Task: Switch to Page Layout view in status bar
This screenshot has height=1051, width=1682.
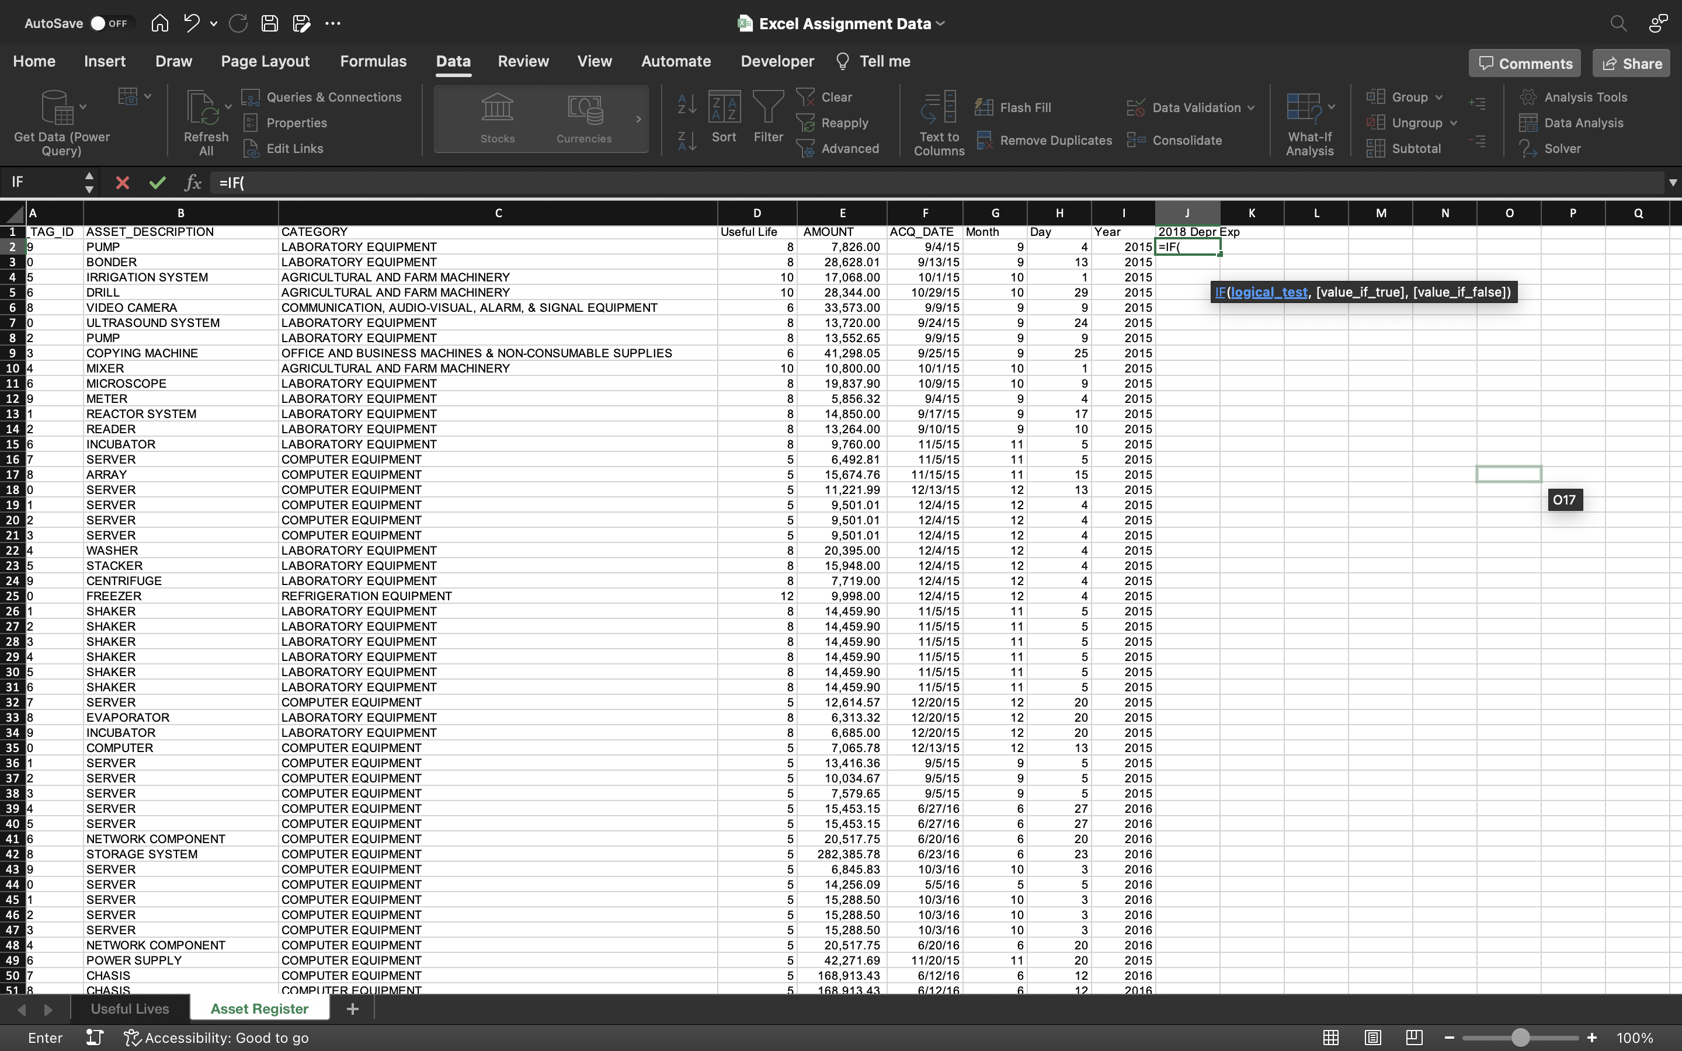Action: point(1372,1038)
